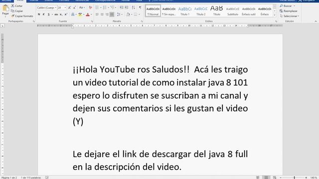The height and width of the screenshot is (179, 319).
Task: Apply Sin espaciado style
Action: (169, 11)
